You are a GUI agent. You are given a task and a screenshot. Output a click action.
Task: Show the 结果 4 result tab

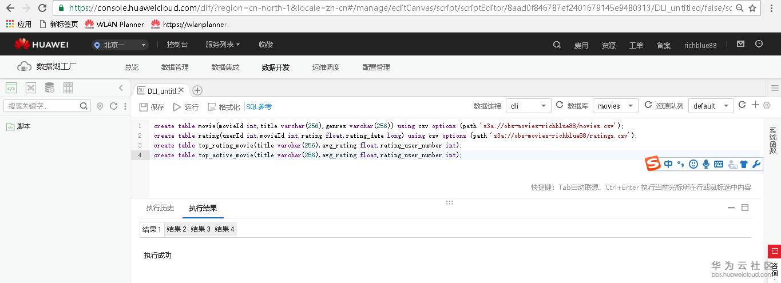[x=224, y=229]
